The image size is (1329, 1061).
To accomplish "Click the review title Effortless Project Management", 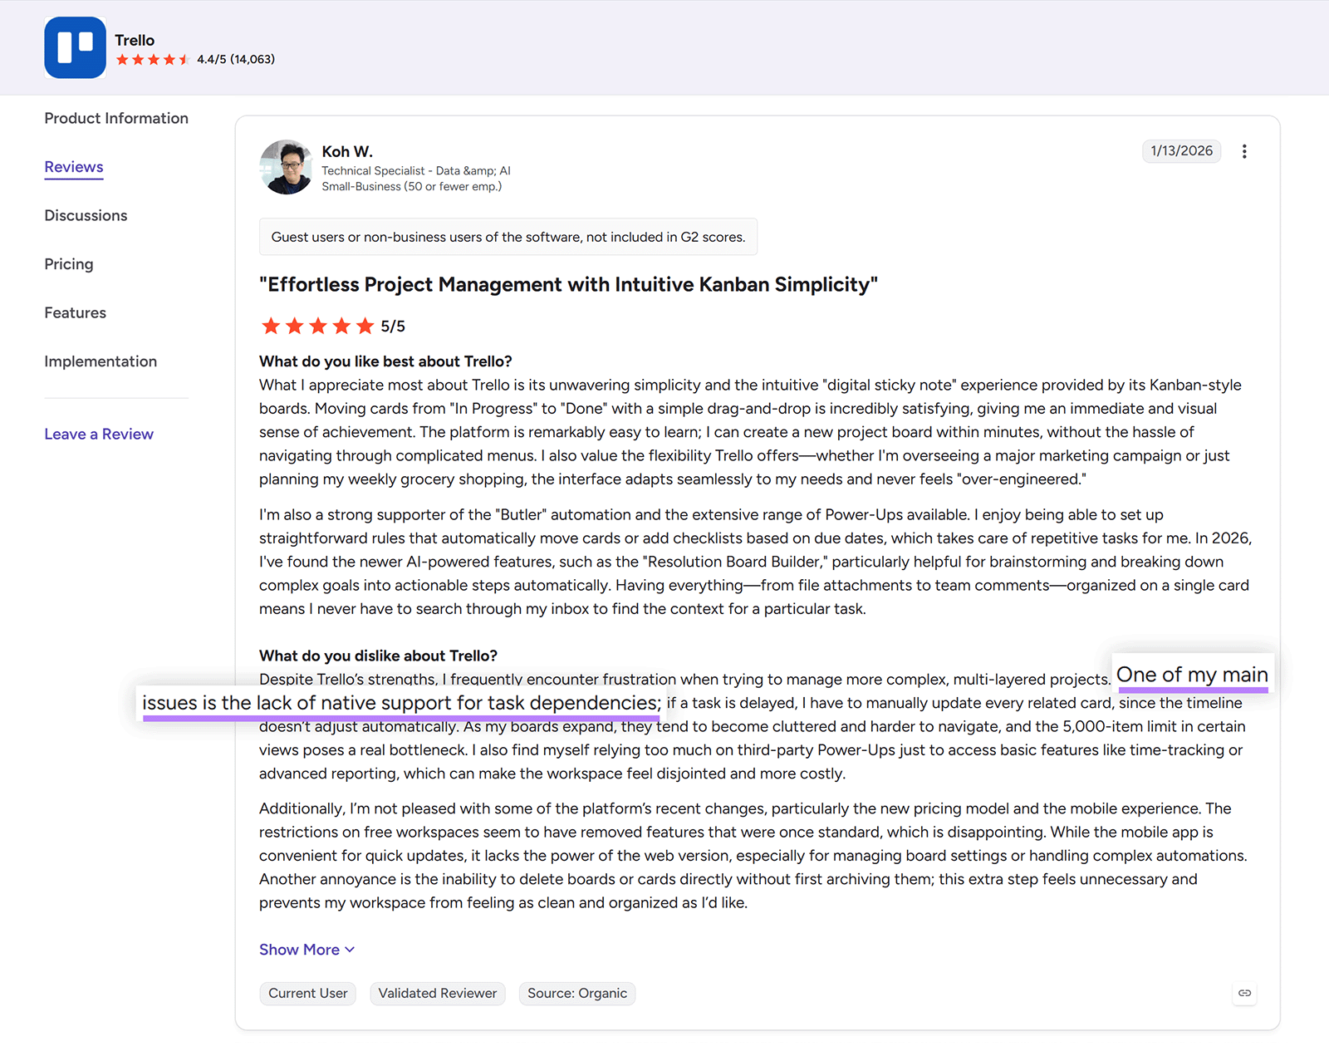I will (568, 285).
